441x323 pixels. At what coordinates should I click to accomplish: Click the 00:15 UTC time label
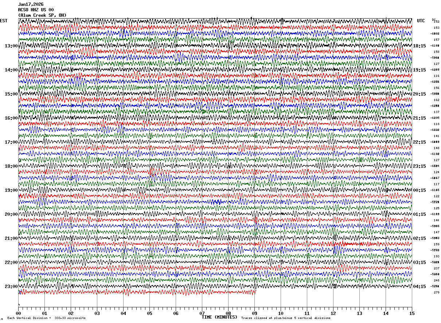pos(419,190)
